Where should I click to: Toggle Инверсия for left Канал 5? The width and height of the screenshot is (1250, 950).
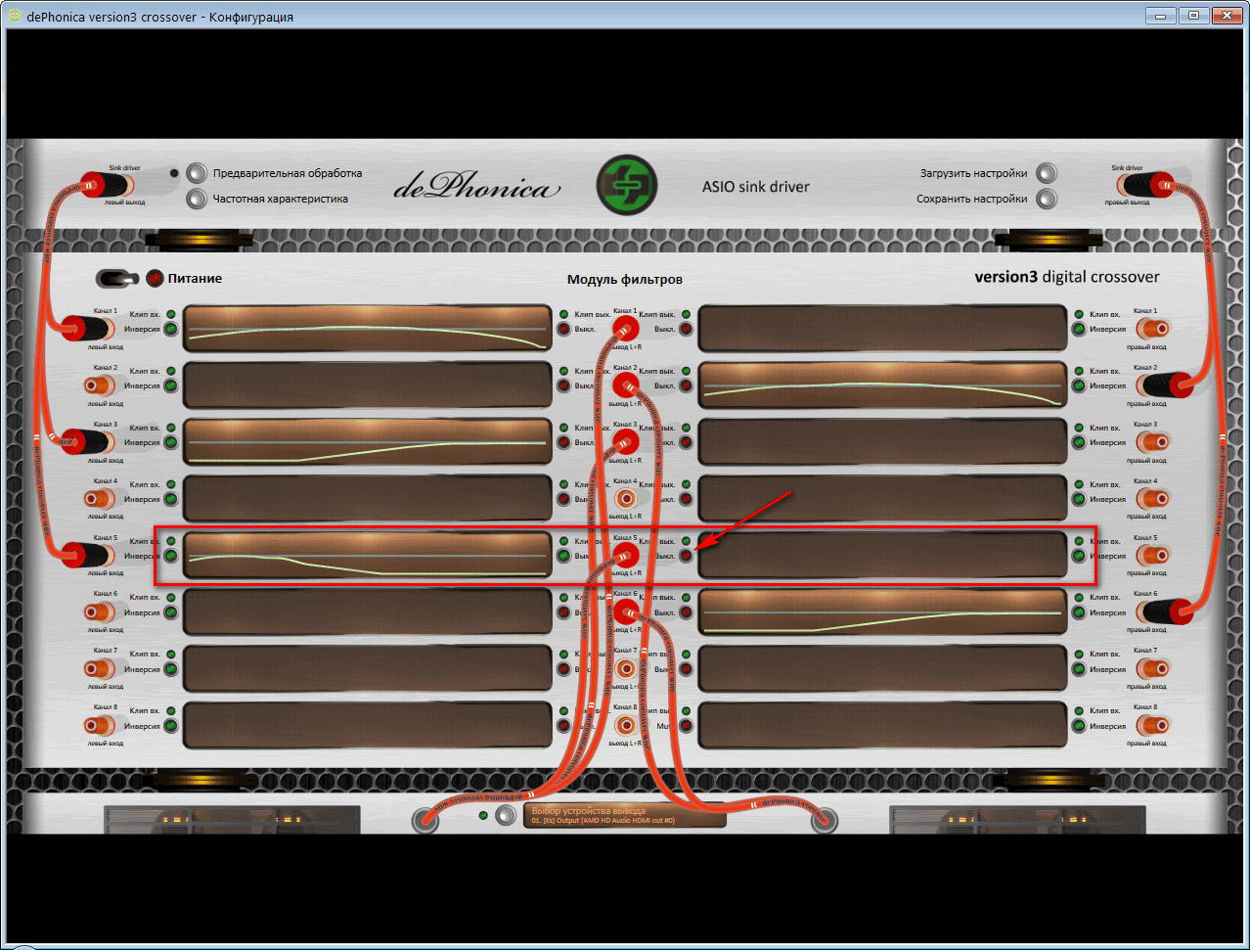pos(171,556)
